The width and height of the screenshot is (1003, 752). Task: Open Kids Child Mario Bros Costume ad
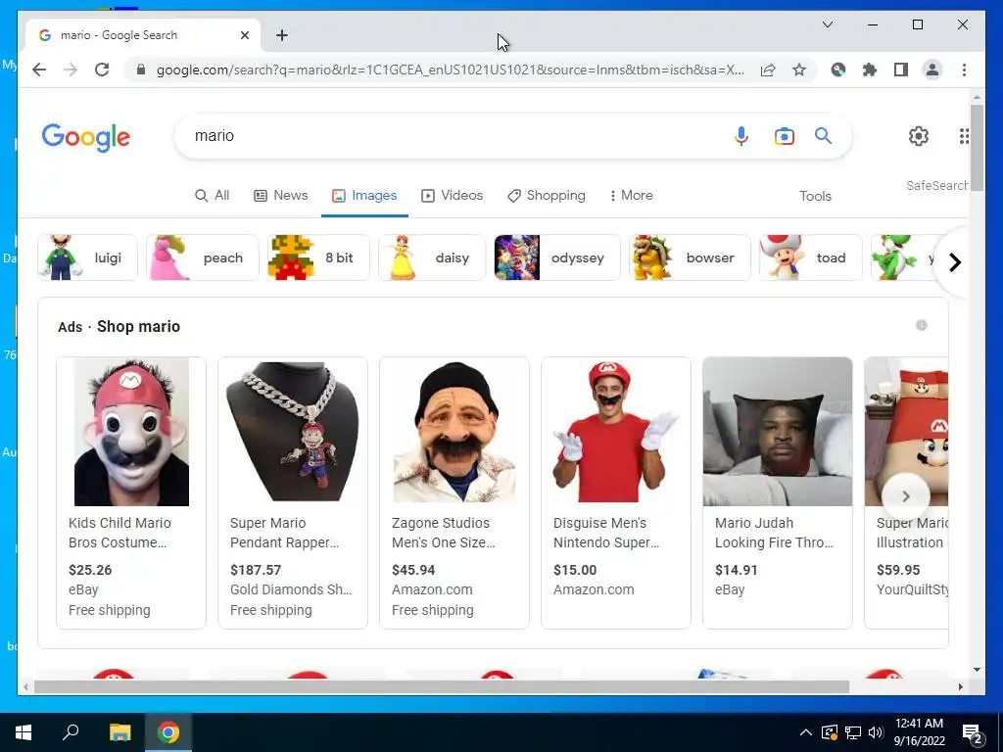pyautogui.click(x=131, y=493)
